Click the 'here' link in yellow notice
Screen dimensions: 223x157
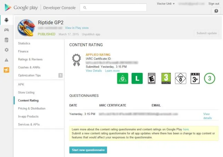(x=186, y=129)
